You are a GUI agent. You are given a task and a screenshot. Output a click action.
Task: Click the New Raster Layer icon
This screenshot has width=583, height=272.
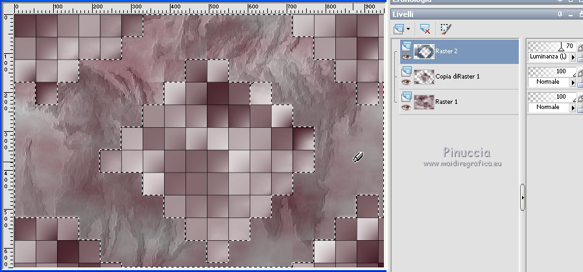399,29
